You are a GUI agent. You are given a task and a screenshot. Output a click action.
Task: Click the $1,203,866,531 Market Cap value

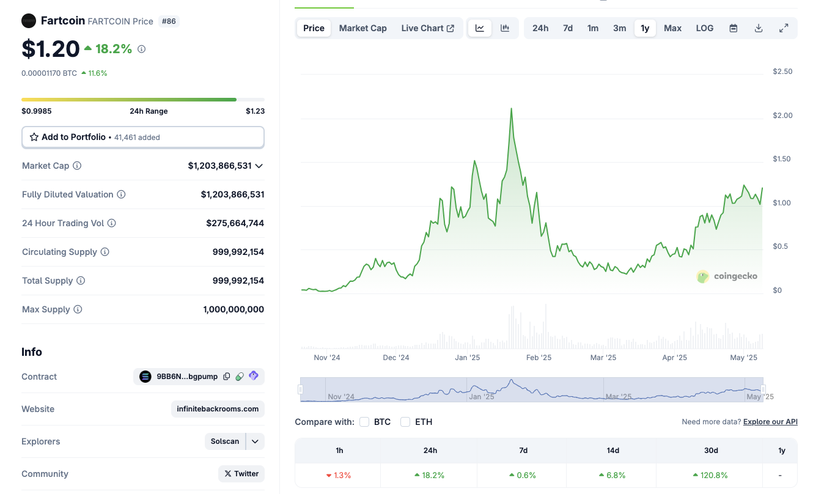point(220,166)
